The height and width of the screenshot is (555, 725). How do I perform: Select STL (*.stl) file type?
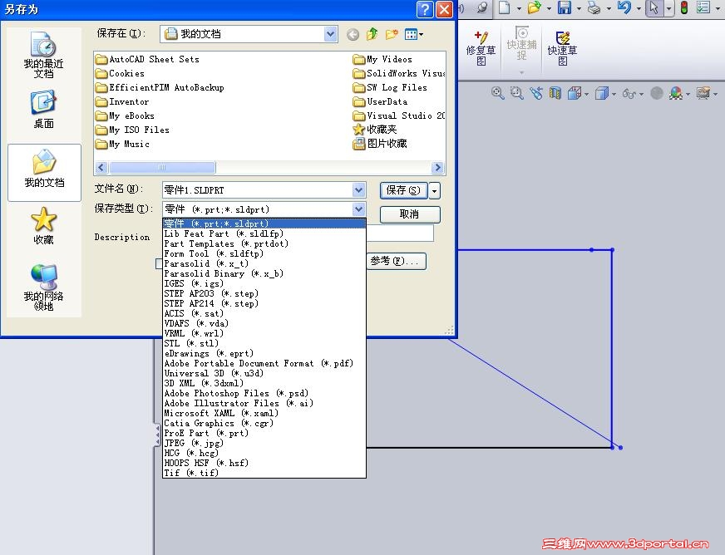[x=264, y=343]
